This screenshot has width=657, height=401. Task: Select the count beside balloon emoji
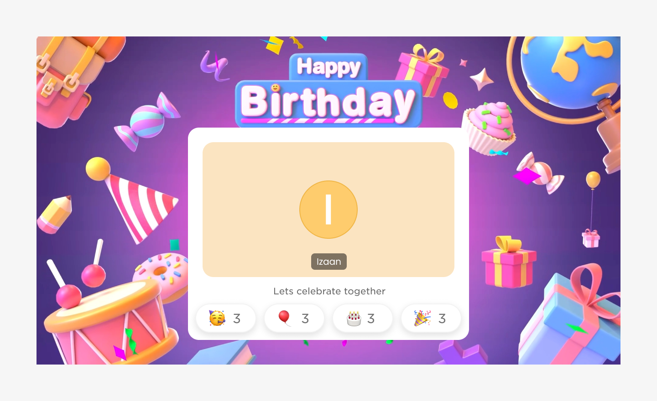click(x=305, y=319)
